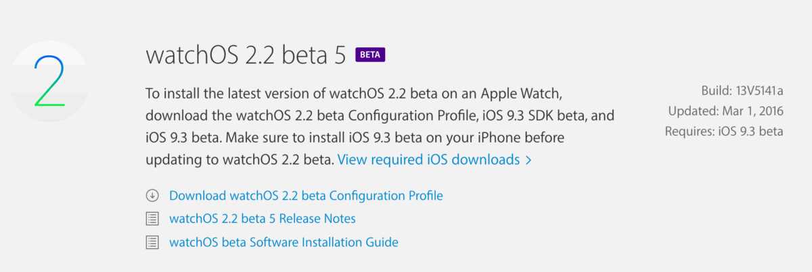Click the Updated label text
The width and height of the screenshot is (812, 272).
[x=692, y=111]
